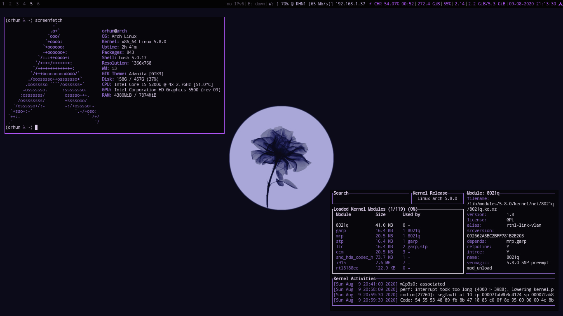Click the 'RAM: 4380MiB / 7874MiB' line
This screenshot has width=563, height=316.
pyautogui.click(x=129, y=95)
